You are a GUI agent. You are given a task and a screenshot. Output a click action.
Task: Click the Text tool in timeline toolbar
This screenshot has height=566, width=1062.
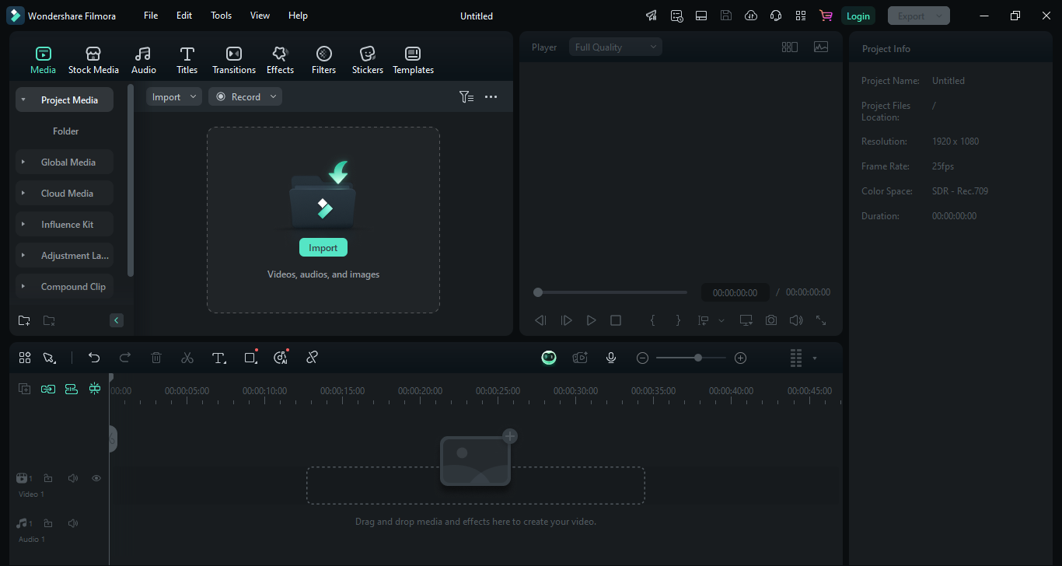coord(218,358)
